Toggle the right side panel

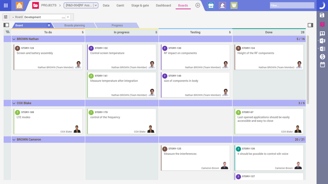[x=310, y=25]
